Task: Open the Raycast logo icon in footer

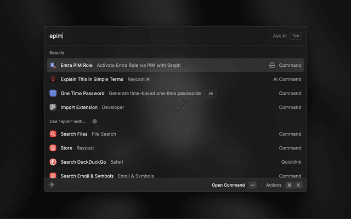Action: click(x=52, y=185)
